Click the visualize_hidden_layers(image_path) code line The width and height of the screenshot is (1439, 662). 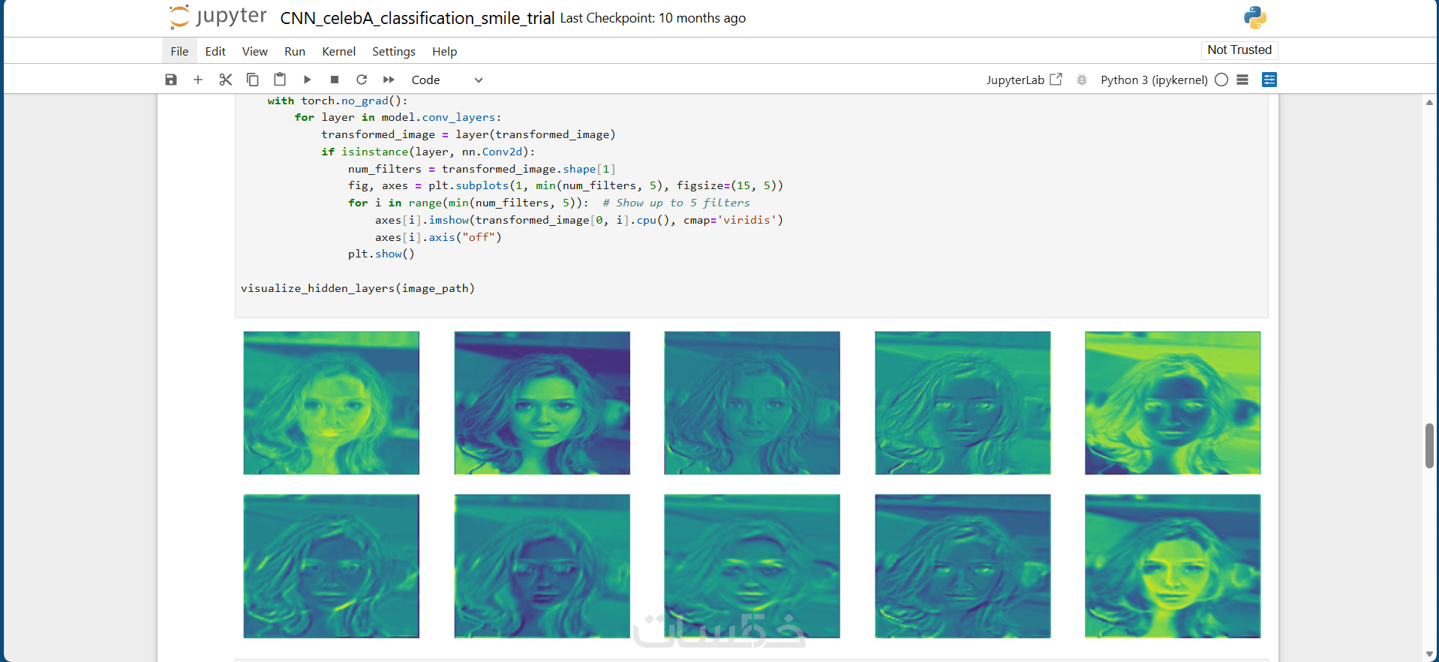tap(358, 288)
